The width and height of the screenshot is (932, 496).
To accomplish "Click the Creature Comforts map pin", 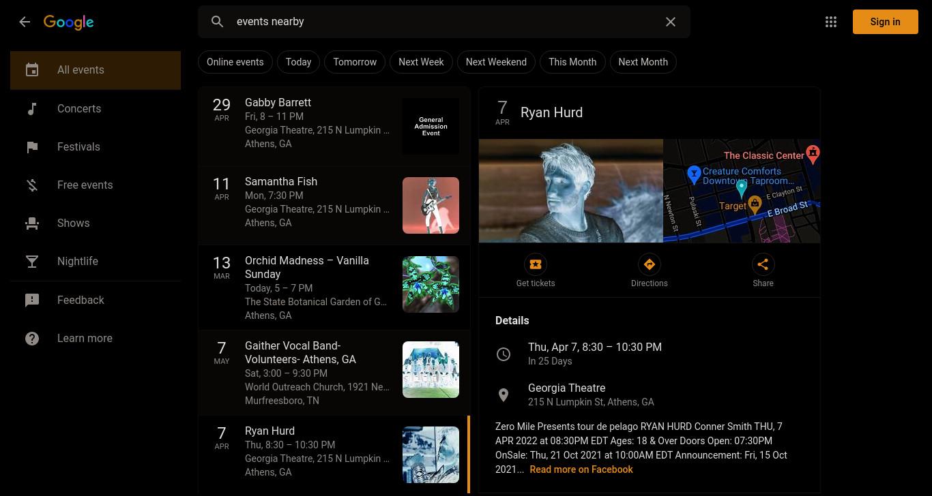I will [694, 174].
